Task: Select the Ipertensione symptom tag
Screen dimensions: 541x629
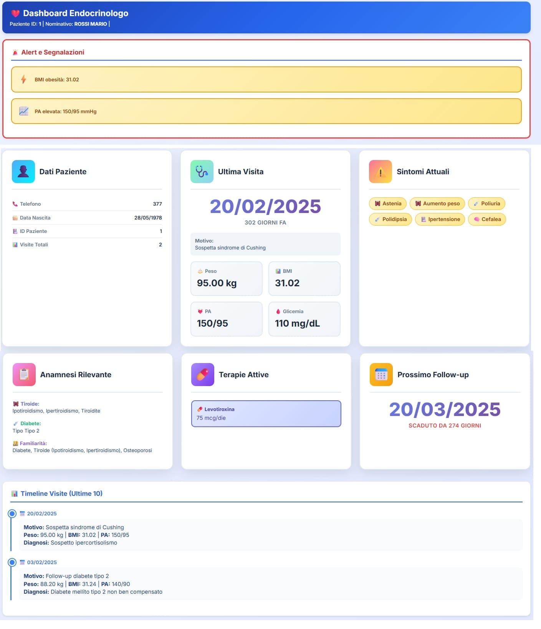Action: (440, 220)
